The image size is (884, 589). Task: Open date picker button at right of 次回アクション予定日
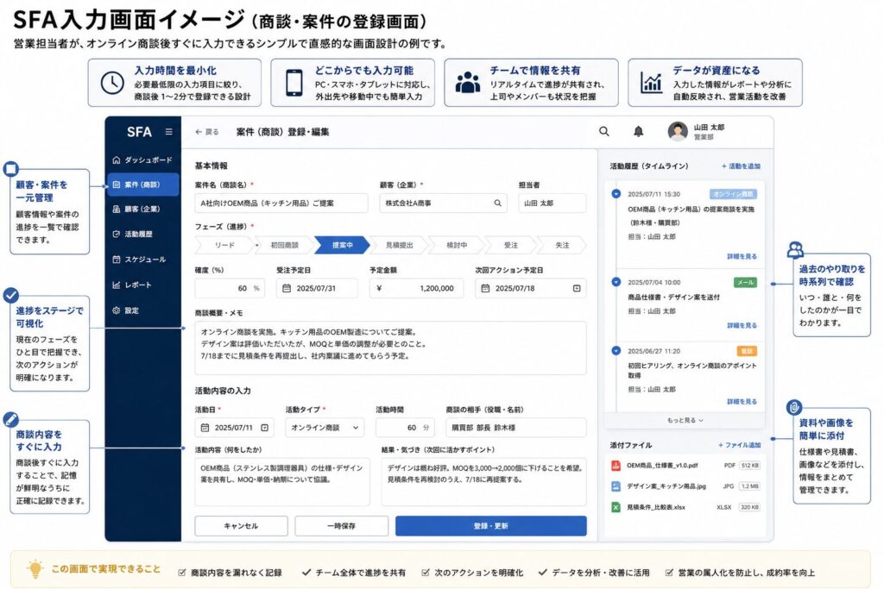(x=577, y=288)
